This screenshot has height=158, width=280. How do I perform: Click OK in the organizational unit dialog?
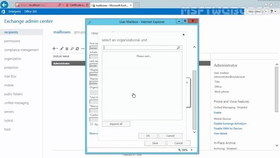click(148, 136)
